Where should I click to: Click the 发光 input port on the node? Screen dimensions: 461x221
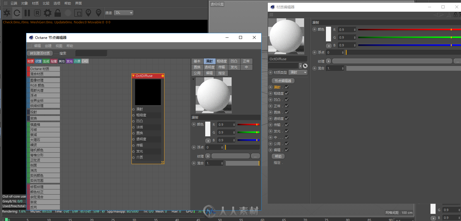[x=134, y=151]
